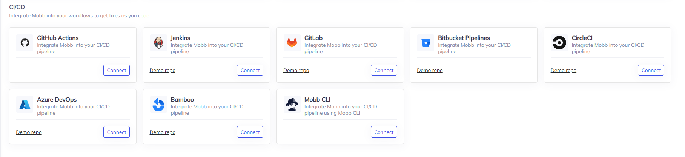
Task: Click the GitLab fox logo icon
Action: coord(292,43)
